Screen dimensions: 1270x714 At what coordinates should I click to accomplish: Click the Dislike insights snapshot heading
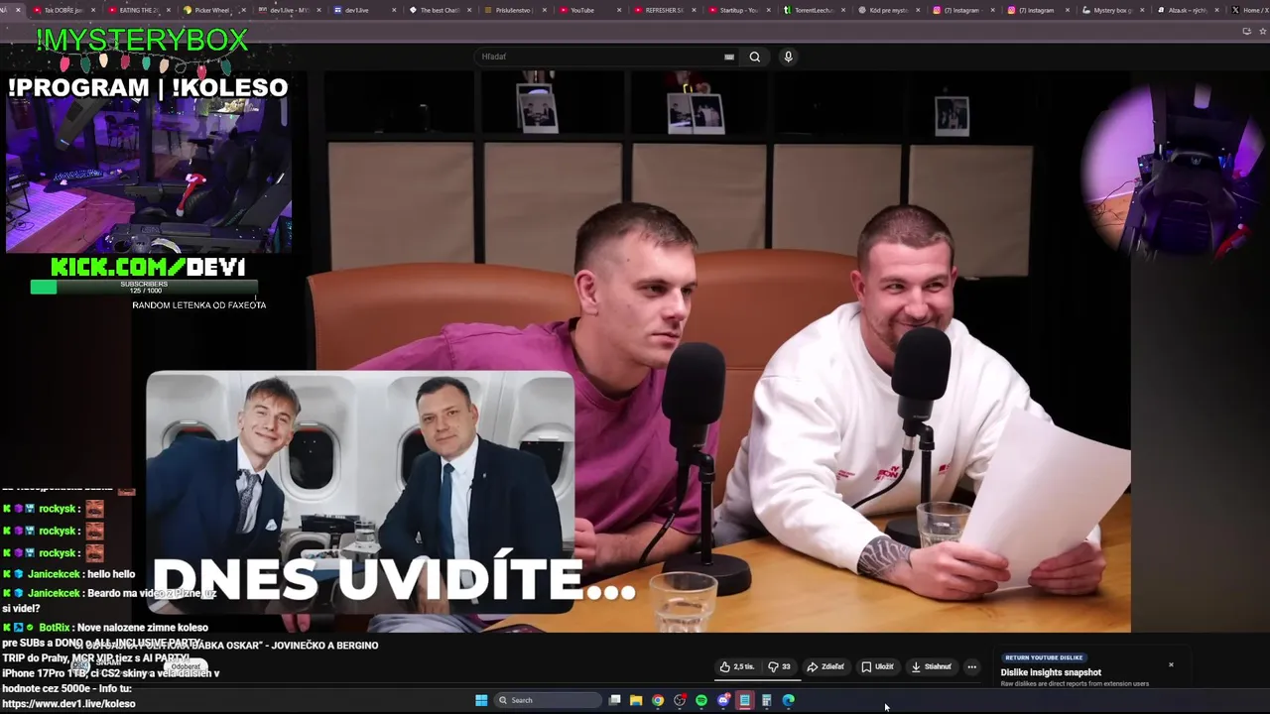point(1051,672)
